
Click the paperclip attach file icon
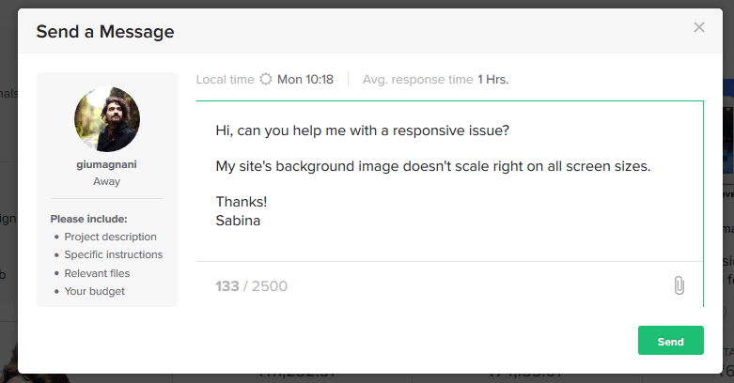pyautogui.click(x=679, y=285)
